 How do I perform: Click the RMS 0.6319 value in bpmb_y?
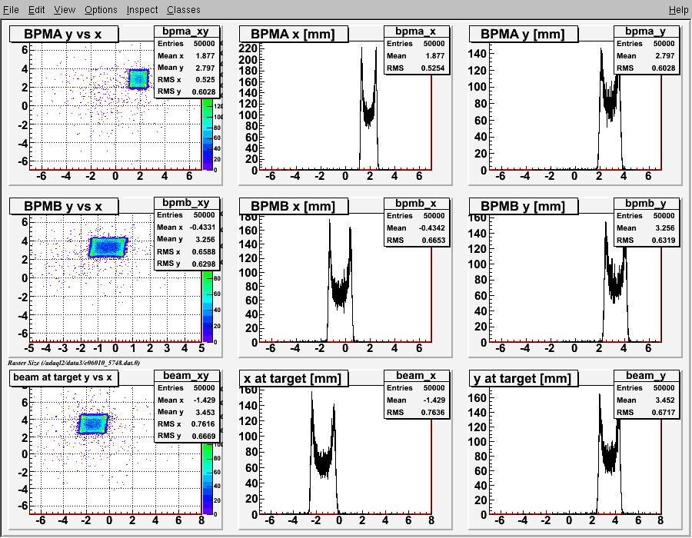coord(664,241)
